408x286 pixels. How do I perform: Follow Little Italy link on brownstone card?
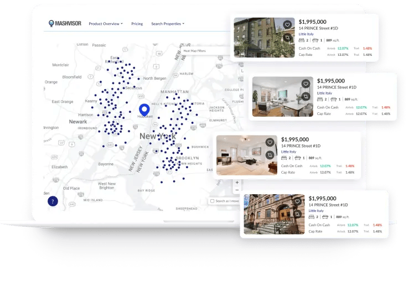click(316, 211)
